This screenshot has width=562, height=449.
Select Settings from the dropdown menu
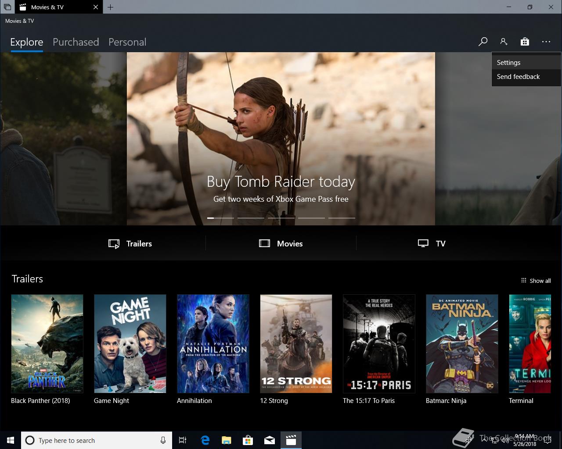(526, 63)
